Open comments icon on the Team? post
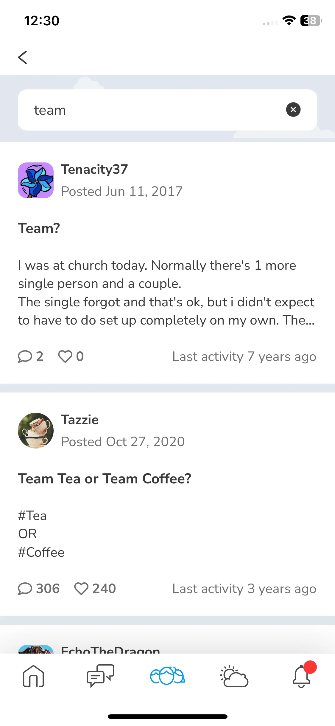Image resolution: width=335 pixels, height=726 pixels. 25,356
